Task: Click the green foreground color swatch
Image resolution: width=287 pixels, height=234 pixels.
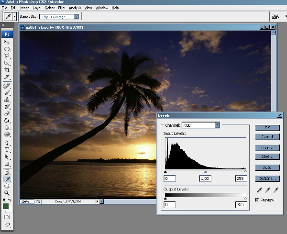Action: click(5, 206)
